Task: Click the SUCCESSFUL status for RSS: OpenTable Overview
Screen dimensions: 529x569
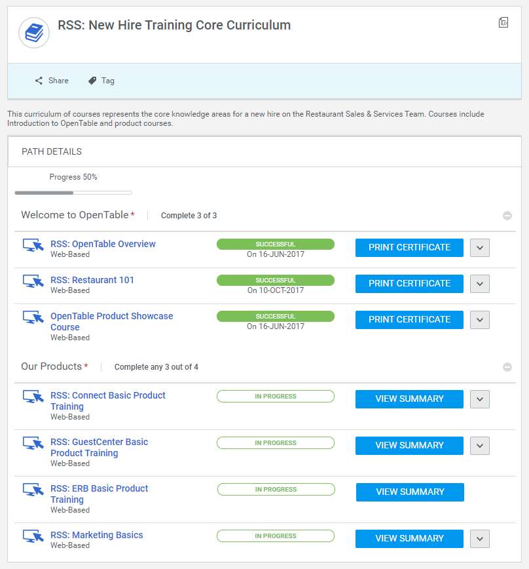Action: (276, 245)
